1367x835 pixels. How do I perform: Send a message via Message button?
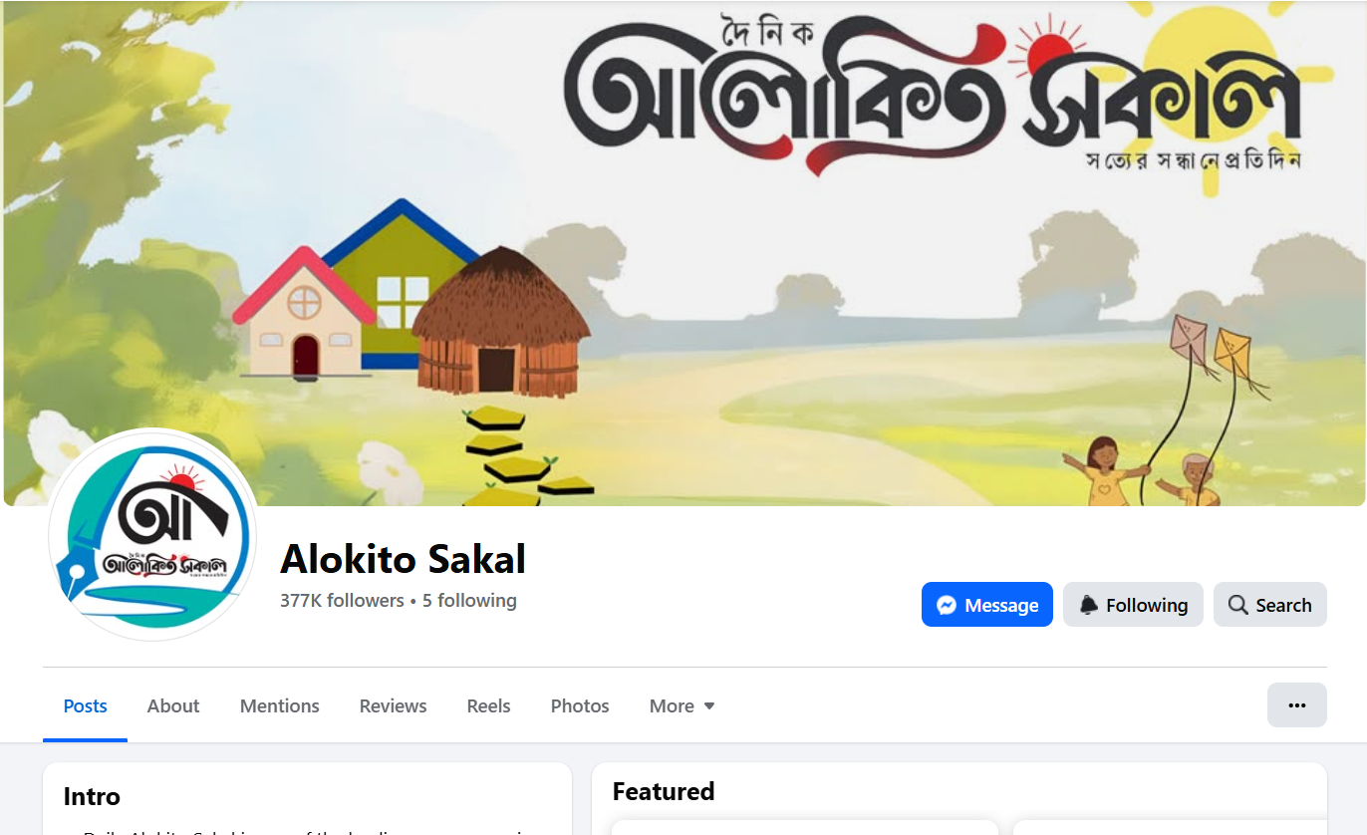tap(987, 605)
